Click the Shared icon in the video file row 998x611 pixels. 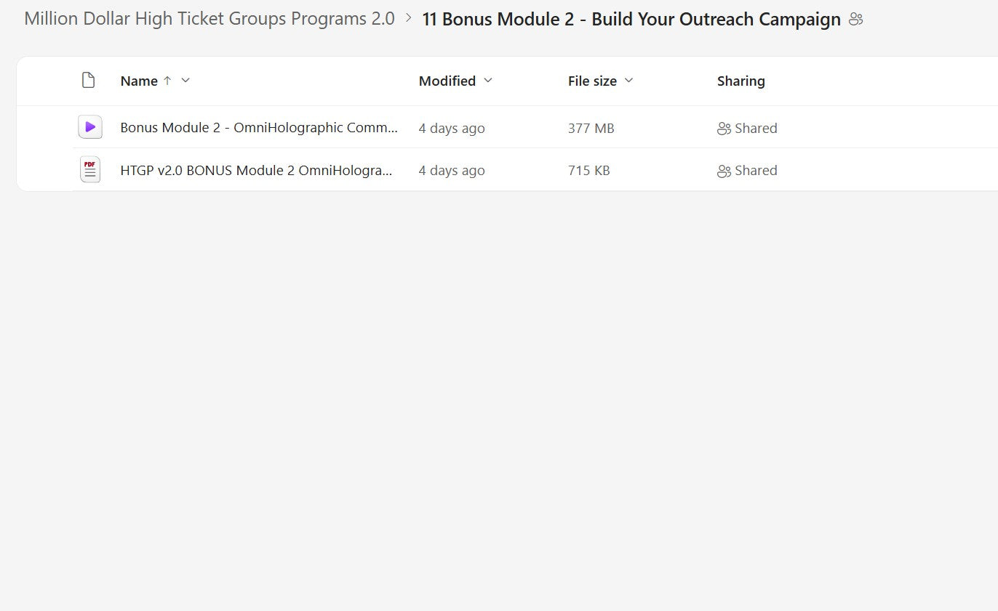(724, 129)
